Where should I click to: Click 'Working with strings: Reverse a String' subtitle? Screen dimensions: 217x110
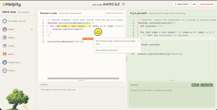click(x=167, y=13)
